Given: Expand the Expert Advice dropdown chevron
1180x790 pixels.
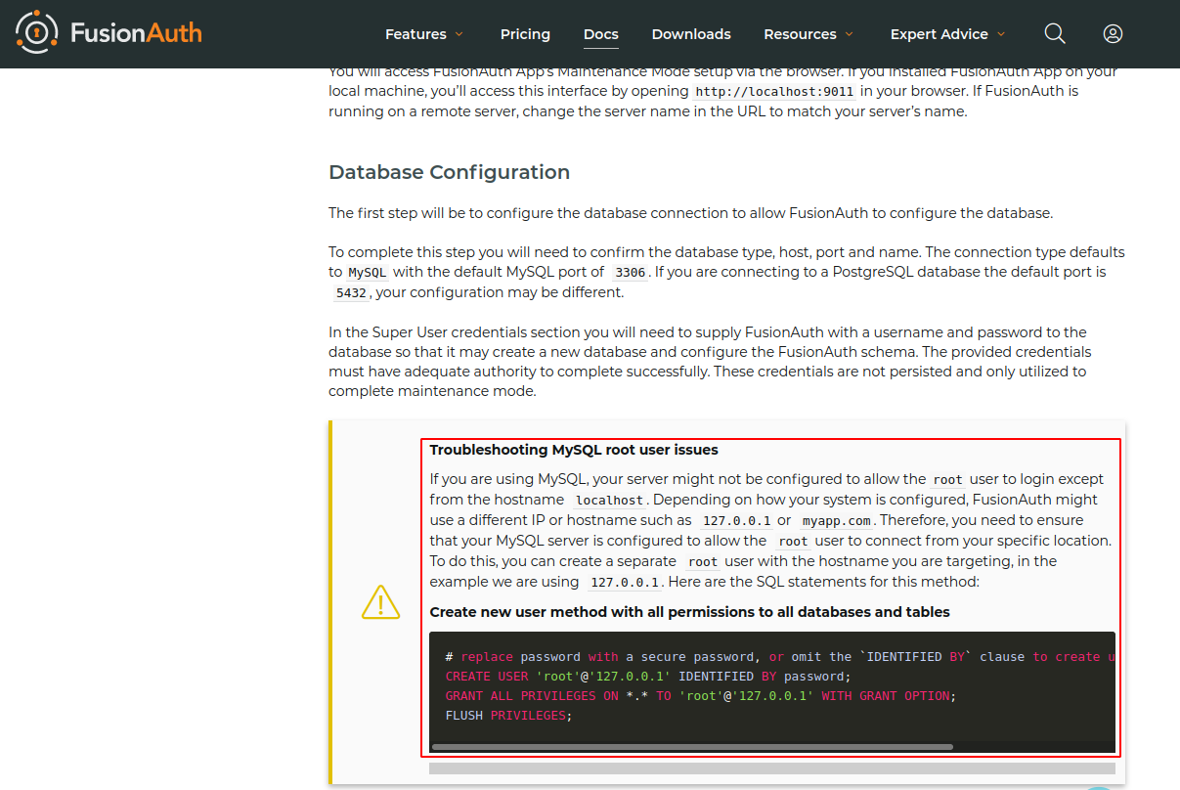Looking at the screenshot, I should (x=1000, y=34).
